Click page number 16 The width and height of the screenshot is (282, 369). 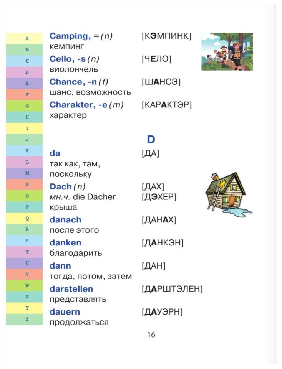click(x=151, y=334)
